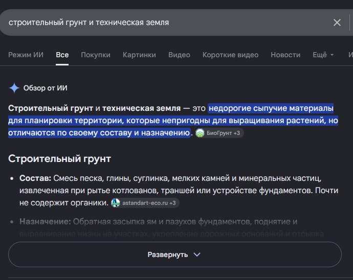Viewport: 353px width, 280px height.
Task: Go to the Короткие видео tab
Action: [x=230, y=55]
